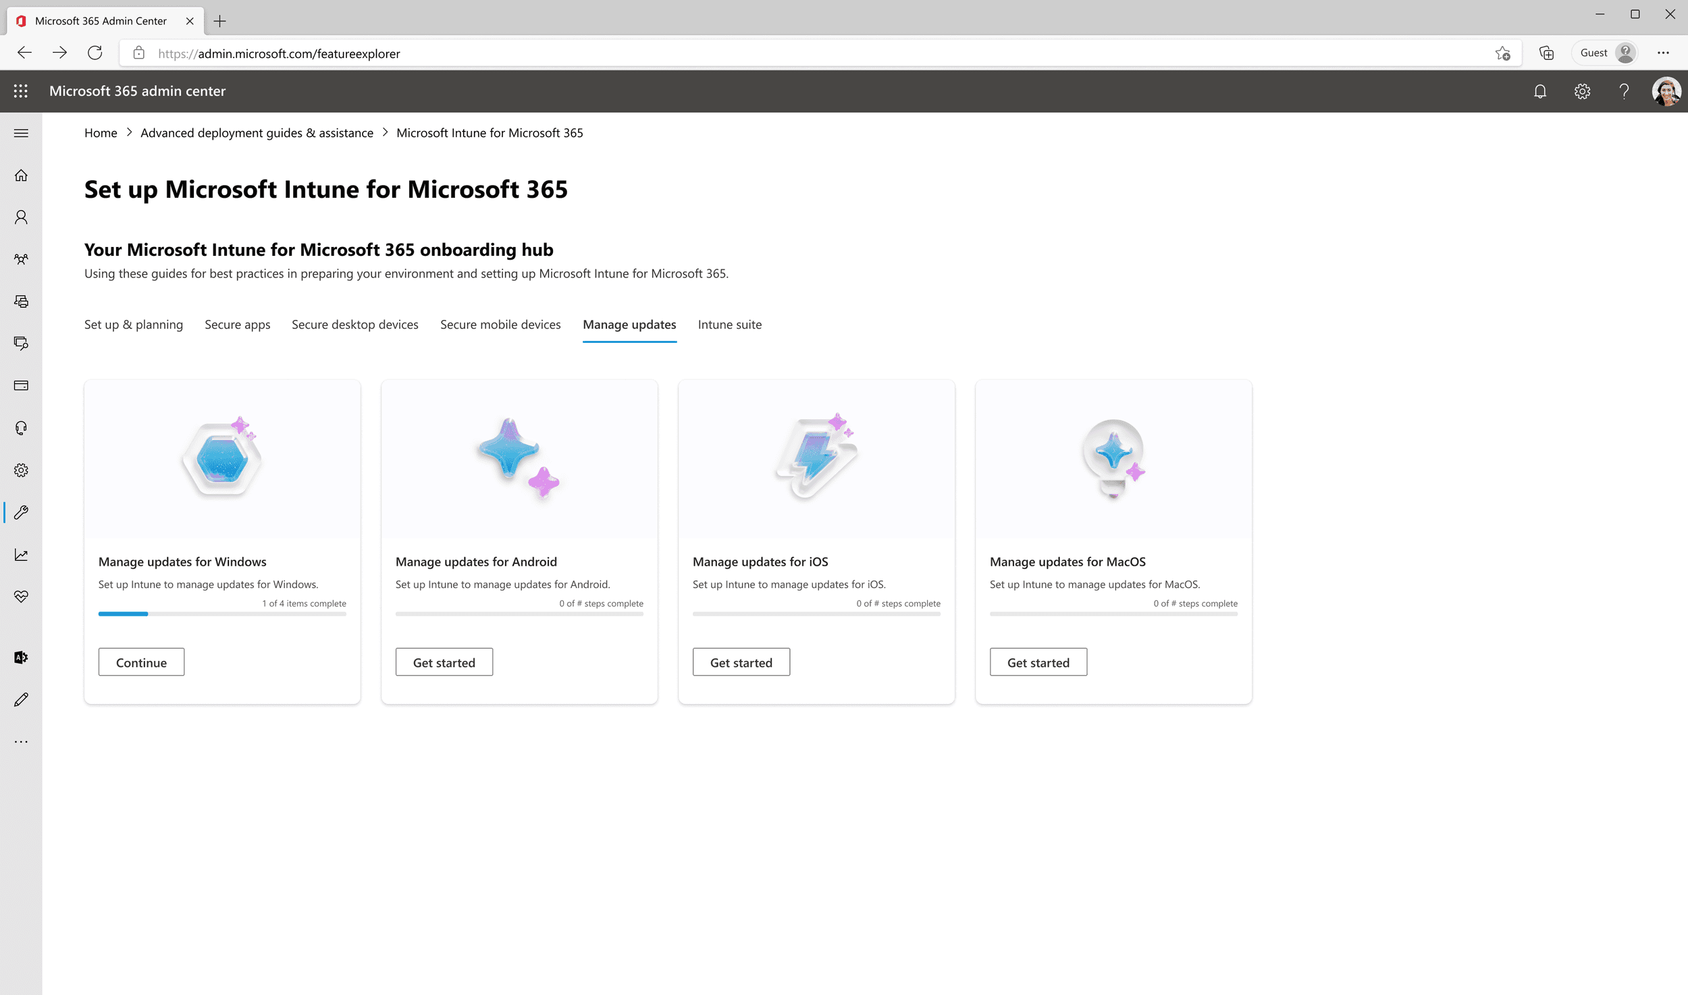Select the Setup wrench icon in sidebar
Screen dimensions: 1688x995
[21, 512]
